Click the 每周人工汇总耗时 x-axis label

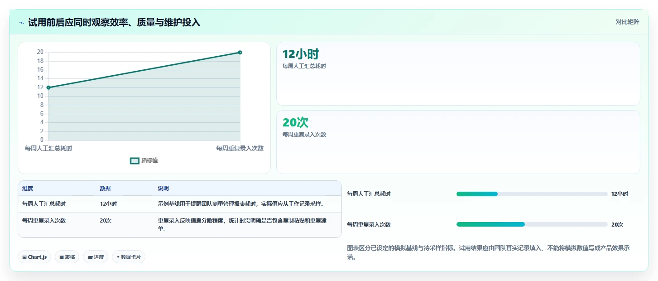pos(48,148)
